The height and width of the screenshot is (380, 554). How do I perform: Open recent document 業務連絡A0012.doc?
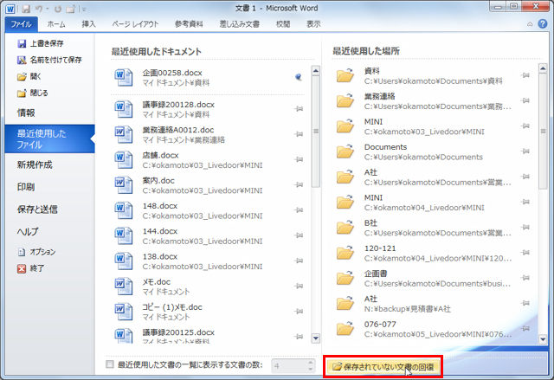pyautogui.click(x=209, y=134)
